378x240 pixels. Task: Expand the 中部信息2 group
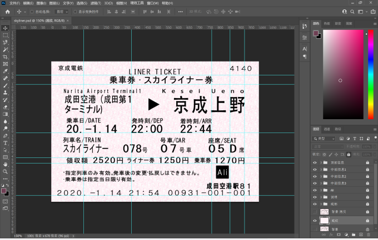321,176
